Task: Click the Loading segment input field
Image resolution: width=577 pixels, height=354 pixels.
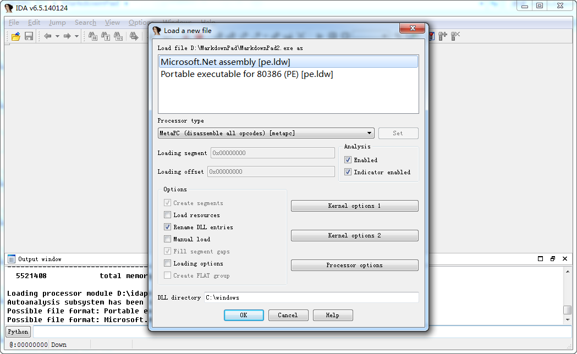Action: click(x=273, y=153)
